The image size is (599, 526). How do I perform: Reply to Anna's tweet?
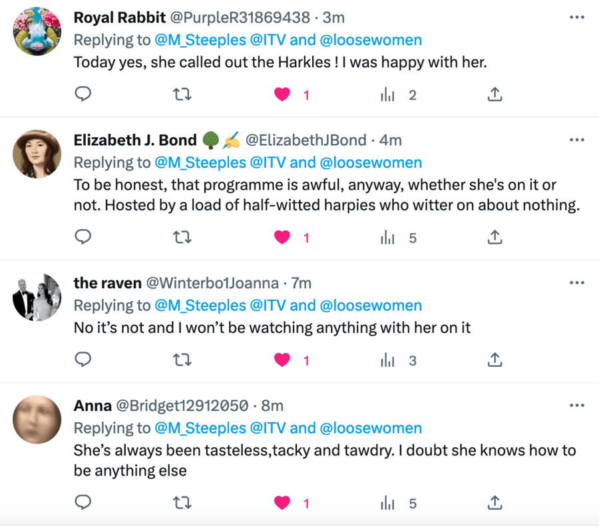coord(83,502)
